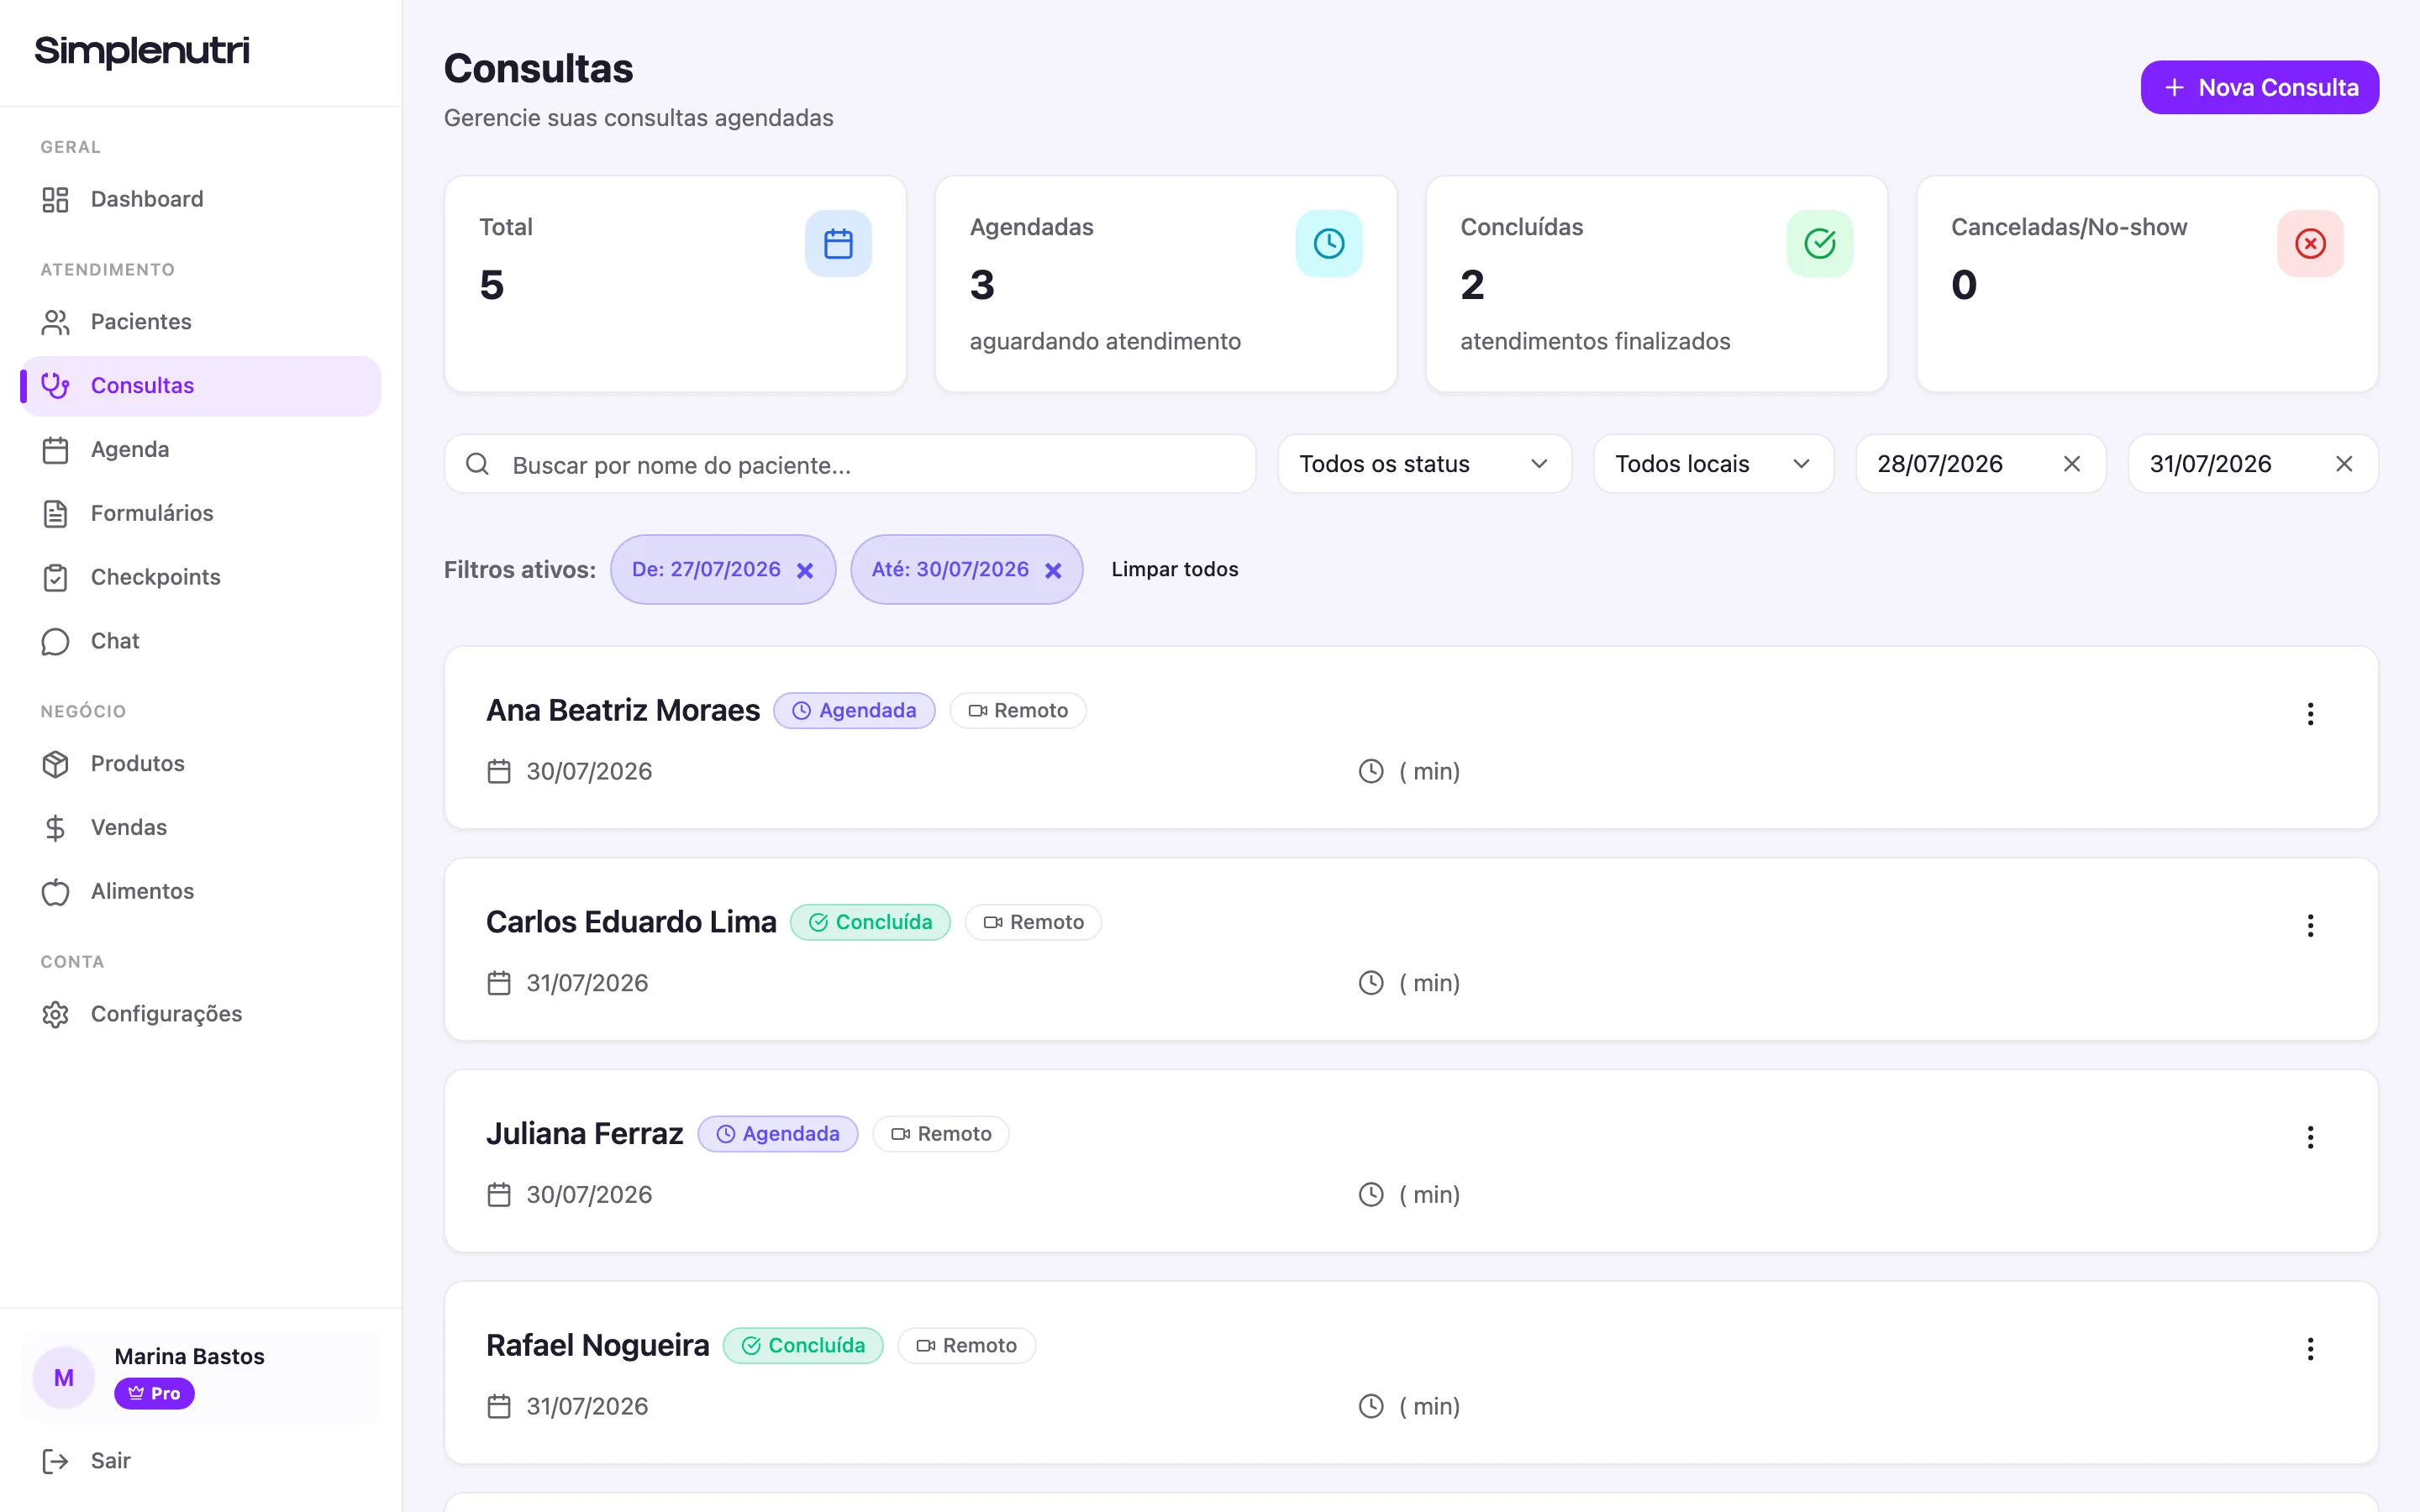Screen dimensions: 2420x1512
Task: Click the Pro plan badge
Action: 154,1394
